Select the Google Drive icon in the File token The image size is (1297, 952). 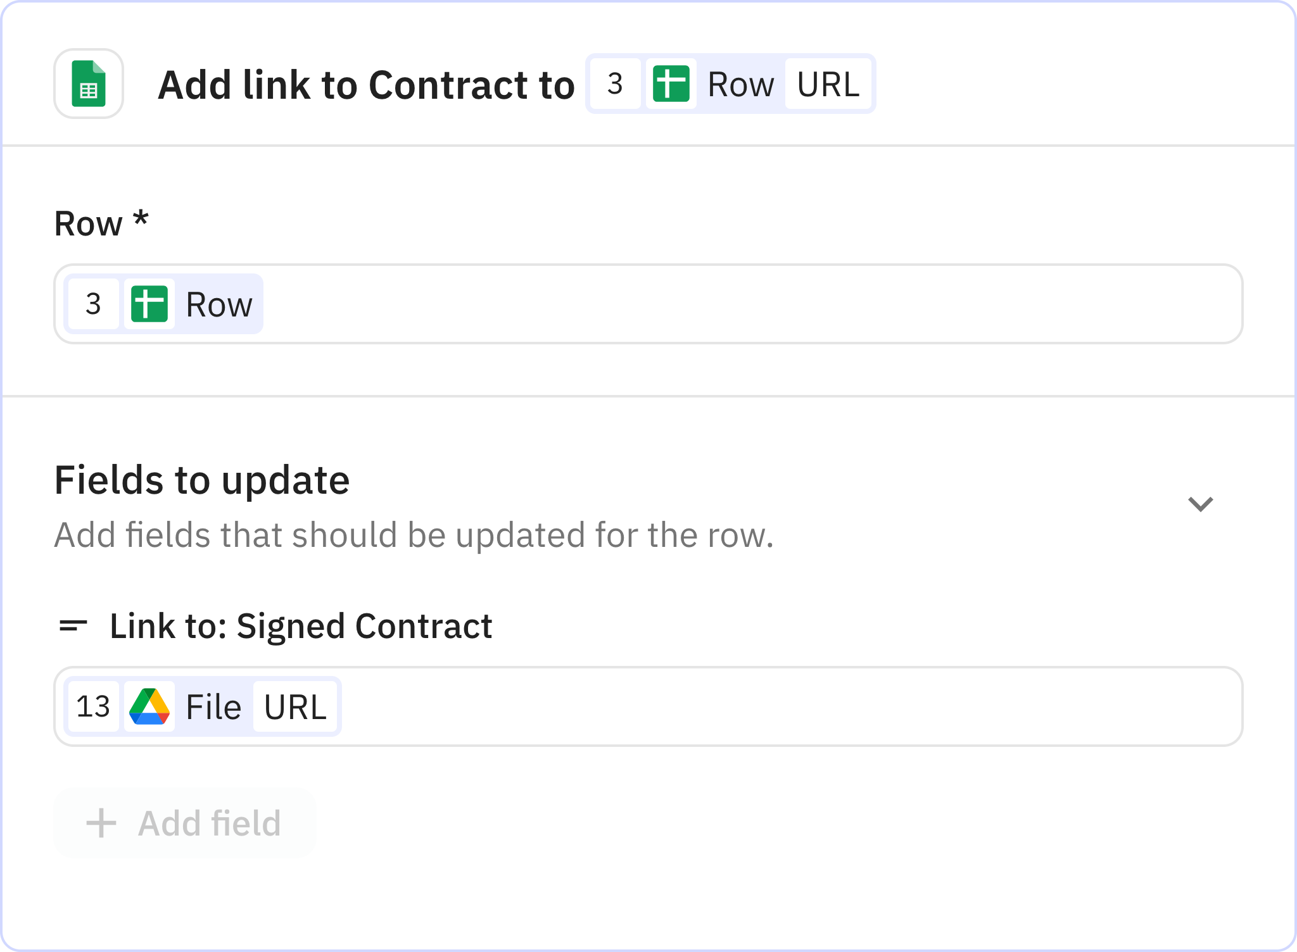[x=151, y=706]
